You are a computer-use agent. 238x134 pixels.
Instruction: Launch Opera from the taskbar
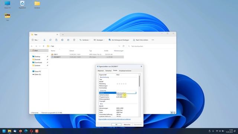point(31,131)
